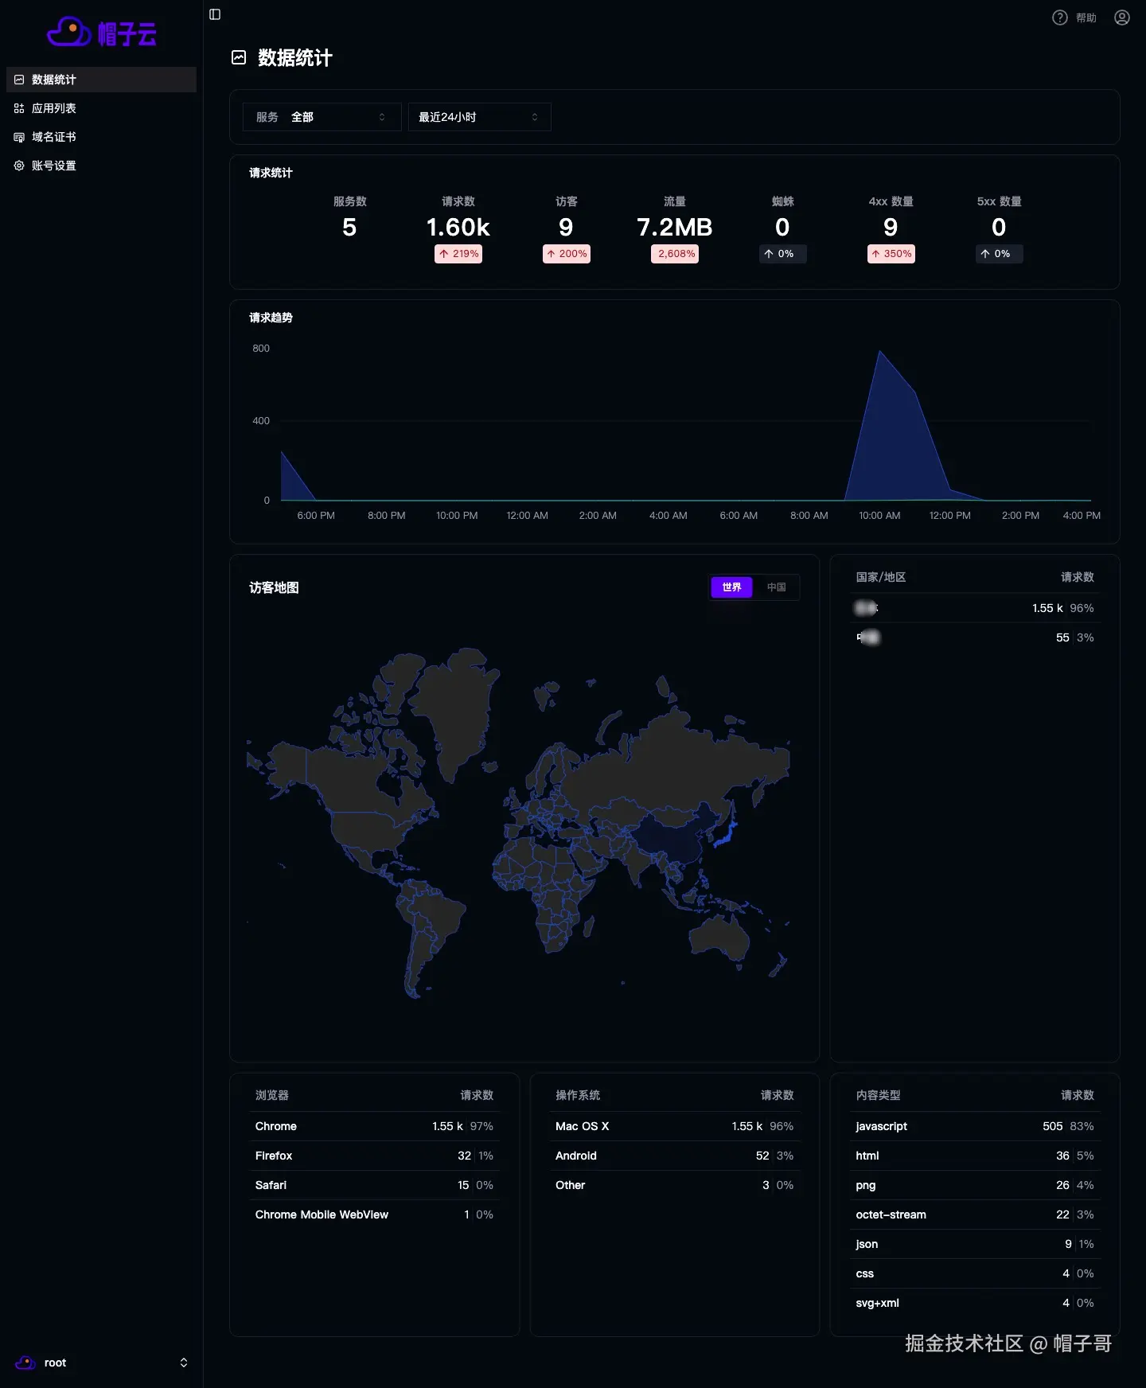Click the 域名证书 certificate icon
The height and width of the screenshot is (1388, 1146).
click(19, 137)
